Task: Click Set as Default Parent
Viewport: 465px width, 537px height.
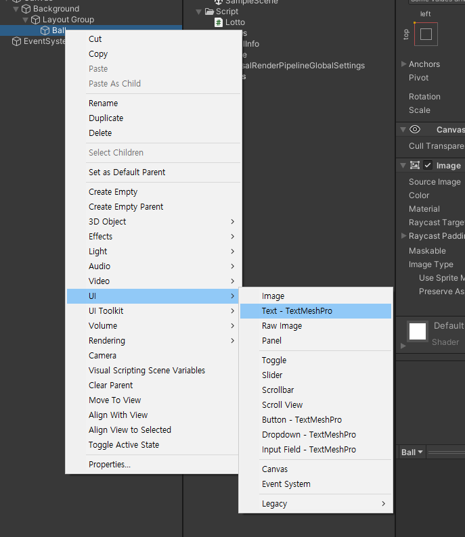Action: tap(154, 172)
